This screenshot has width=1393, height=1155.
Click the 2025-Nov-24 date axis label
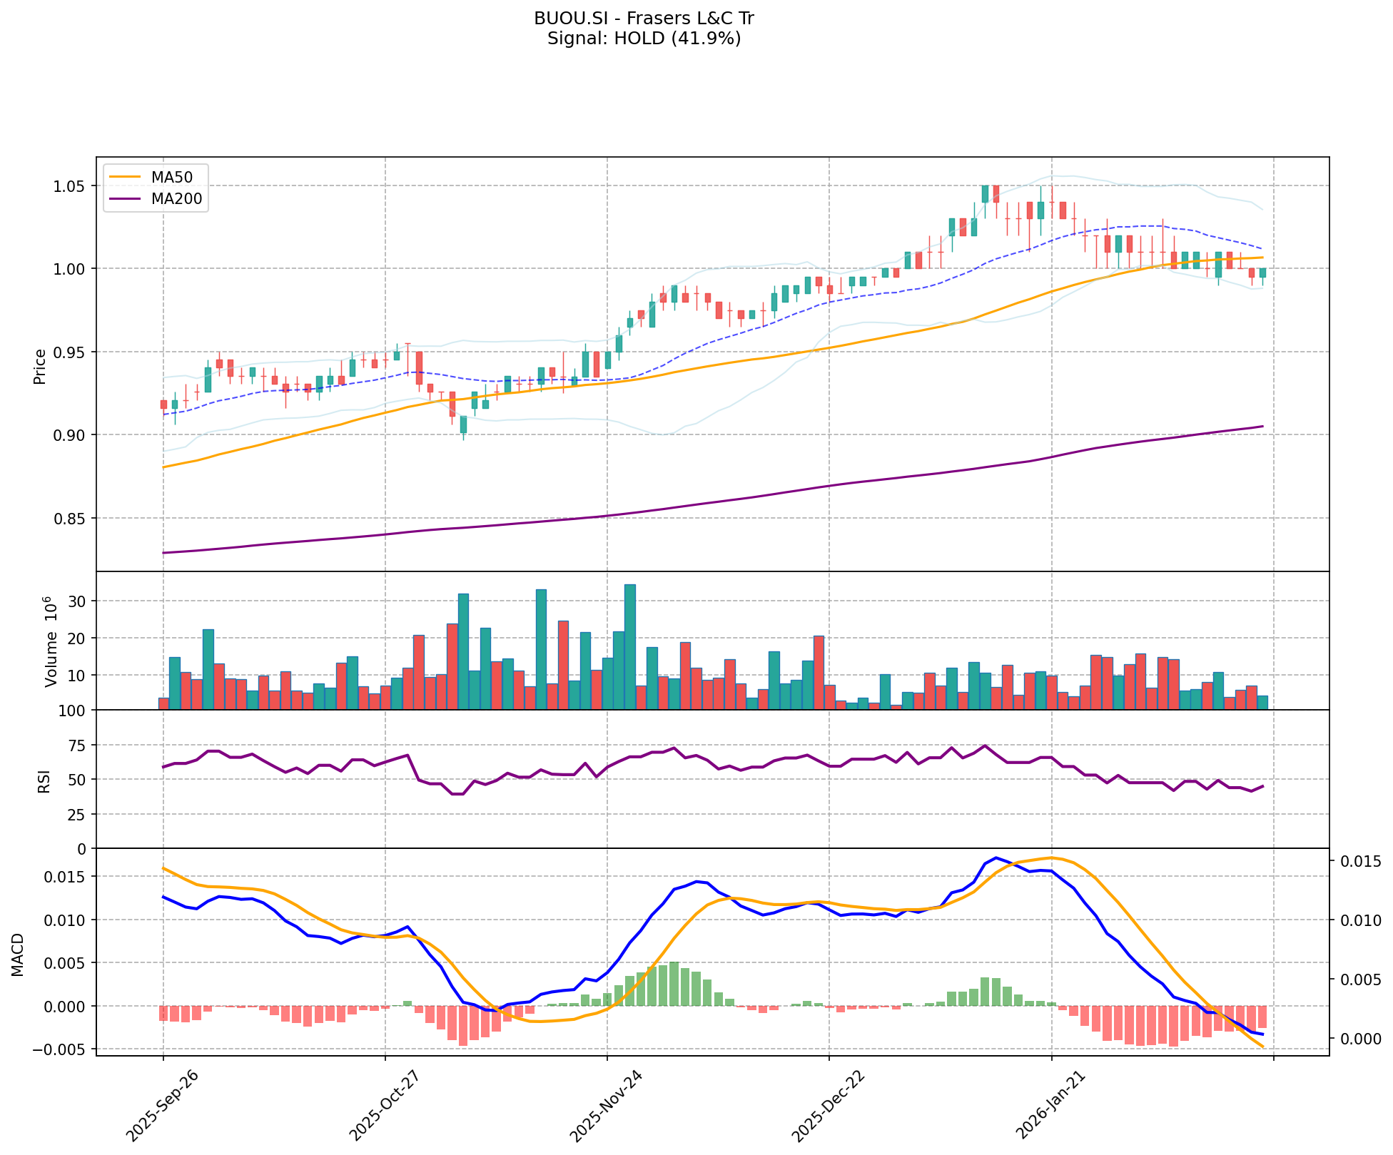(x=605, y=1106)
